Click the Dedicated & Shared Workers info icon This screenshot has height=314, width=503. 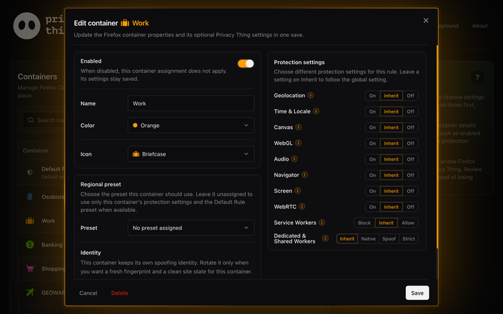pos(325,238)
